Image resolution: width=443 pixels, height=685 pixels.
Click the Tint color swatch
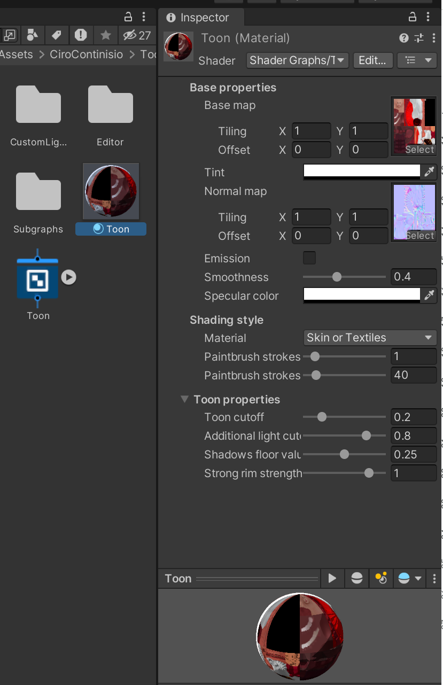click(x=361, y=172)
